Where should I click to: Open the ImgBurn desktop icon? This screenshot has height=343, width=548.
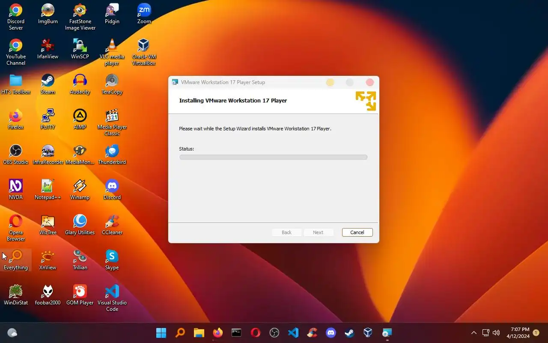click(x=48, y=14)
